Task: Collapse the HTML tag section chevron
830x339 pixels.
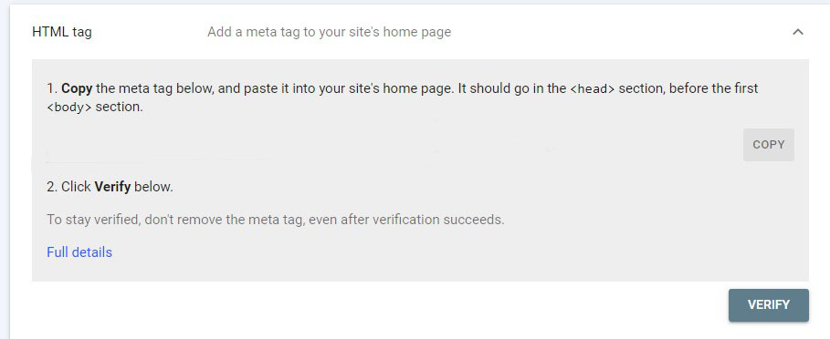Action: [x=798, y=32]
